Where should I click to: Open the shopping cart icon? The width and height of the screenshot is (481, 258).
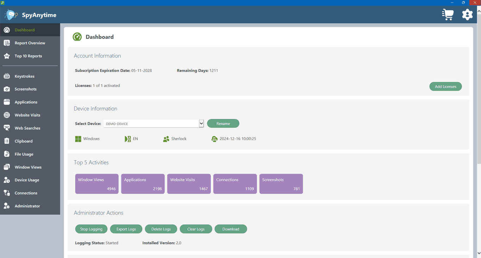click(x=448, y=14)
